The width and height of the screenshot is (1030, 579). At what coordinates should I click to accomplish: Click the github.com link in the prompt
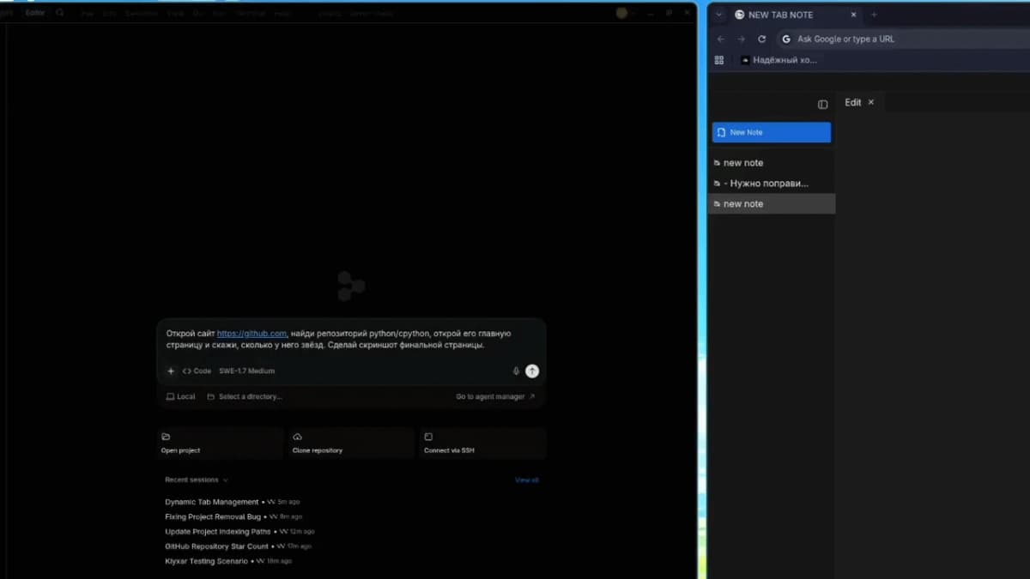251,334
